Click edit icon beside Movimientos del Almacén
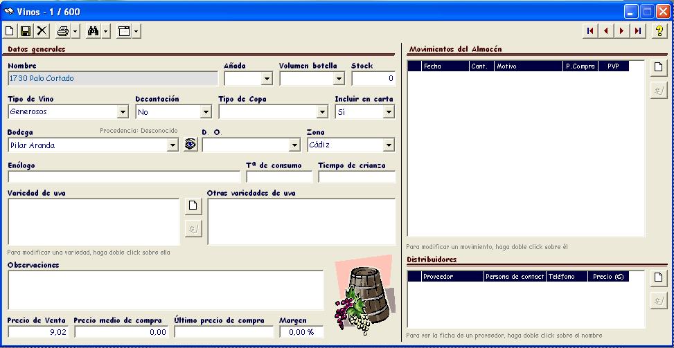 [x=659, y=91]
